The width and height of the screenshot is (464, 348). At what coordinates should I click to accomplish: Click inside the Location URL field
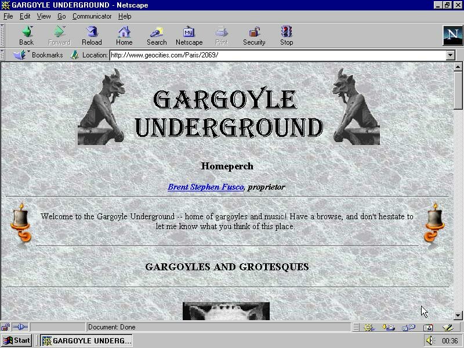pyautogui.click(x=278, y=55)
